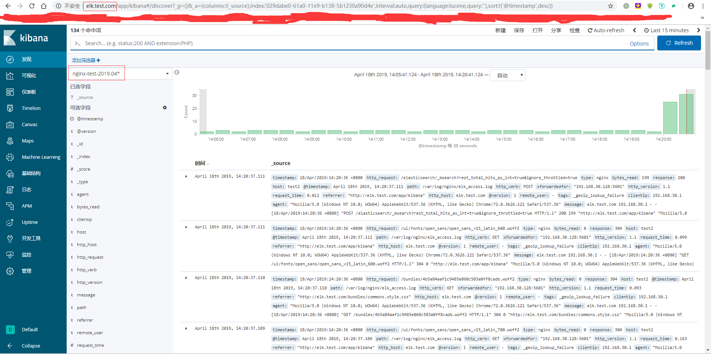Click the Refresh button
The height and width of the screenshot is (356, 711).
[679, 43]
